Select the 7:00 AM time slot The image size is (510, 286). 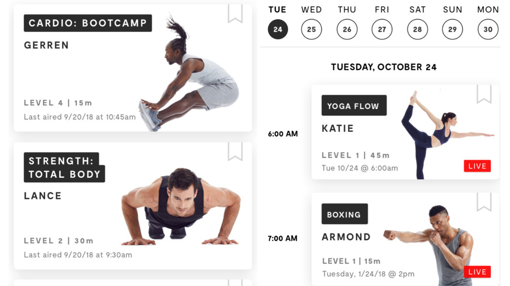click(283, 238)
